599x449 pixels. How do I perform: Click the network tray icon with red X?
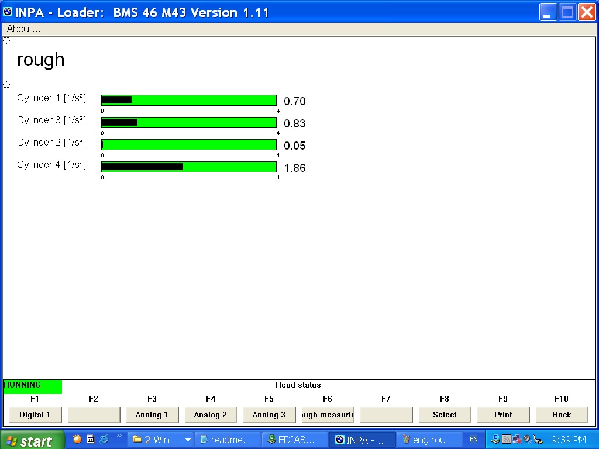(x=517, y=440)
